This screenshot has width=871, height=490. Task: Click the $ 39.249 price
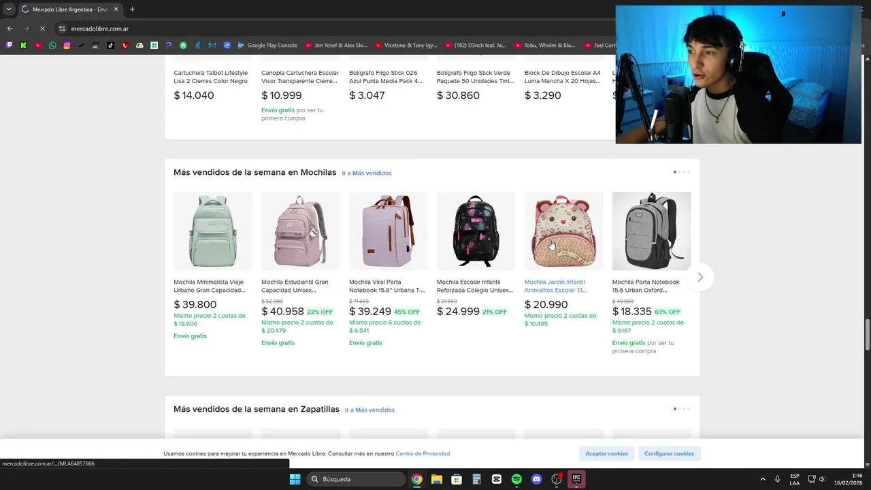click(370, 312)
